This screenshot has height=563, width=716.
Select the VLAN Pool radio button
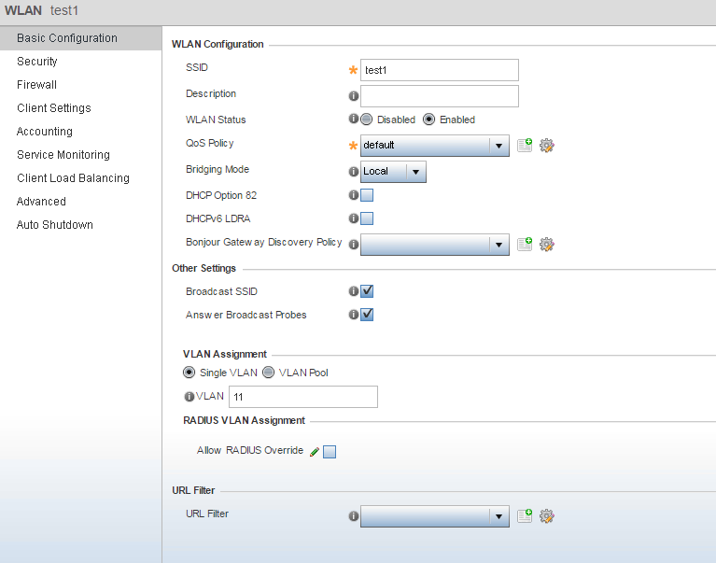269,373
